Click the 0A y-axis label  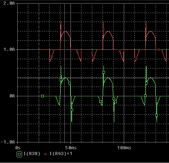[12, 96]
